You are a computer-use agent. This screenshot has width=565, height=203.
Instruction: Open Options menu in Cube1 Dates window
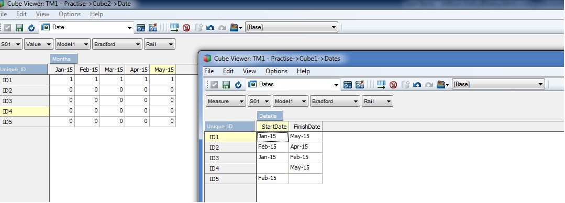point(276,71)
